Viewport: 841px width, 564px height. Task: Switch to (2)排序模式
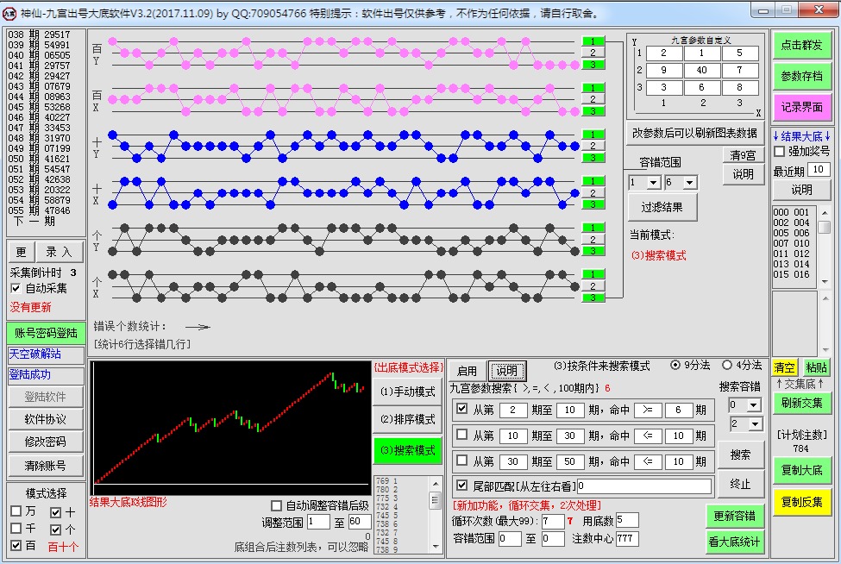407,420
